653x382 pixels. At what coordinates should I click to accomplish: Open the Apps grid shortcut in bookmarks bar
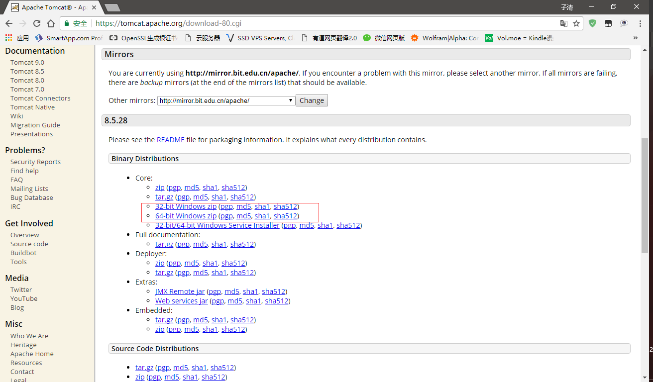[x=17, y=38]
